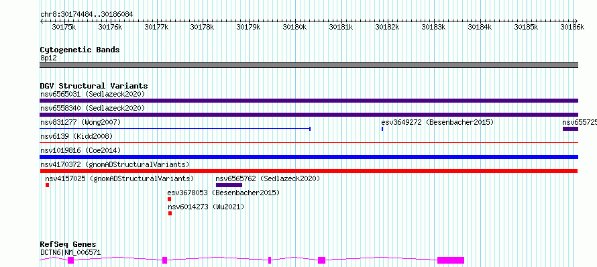This screenshot has height=267, width=597.
Task: Click the DCTN6 exon near 30180.5k
Action: point(322,260)
